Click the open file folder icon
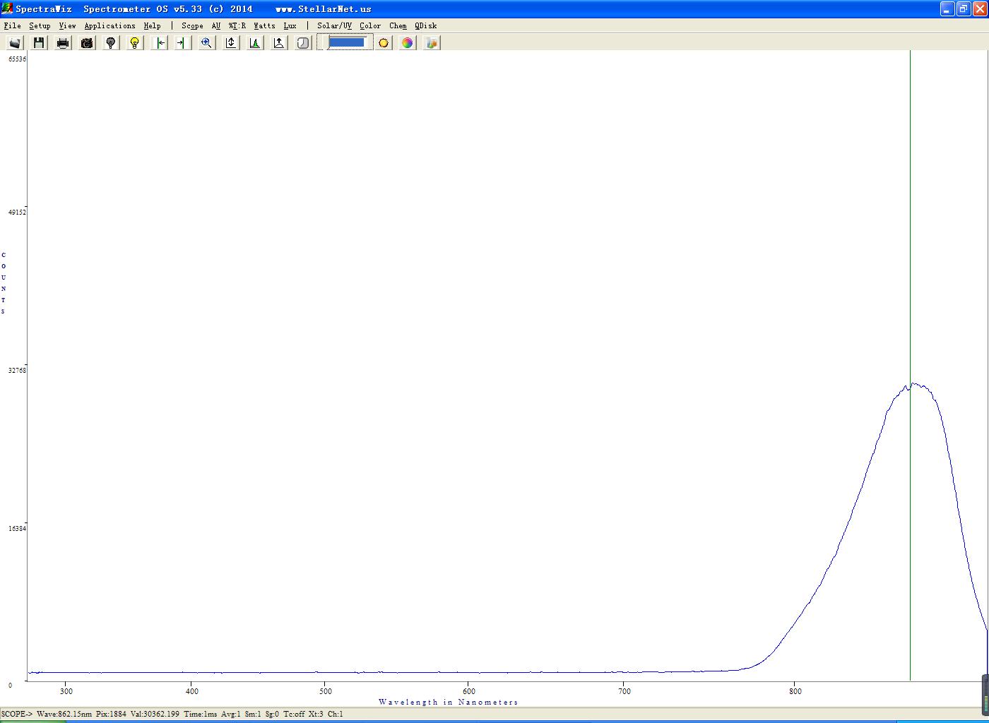This screenshot has height=723, width=989. (15, 43)
